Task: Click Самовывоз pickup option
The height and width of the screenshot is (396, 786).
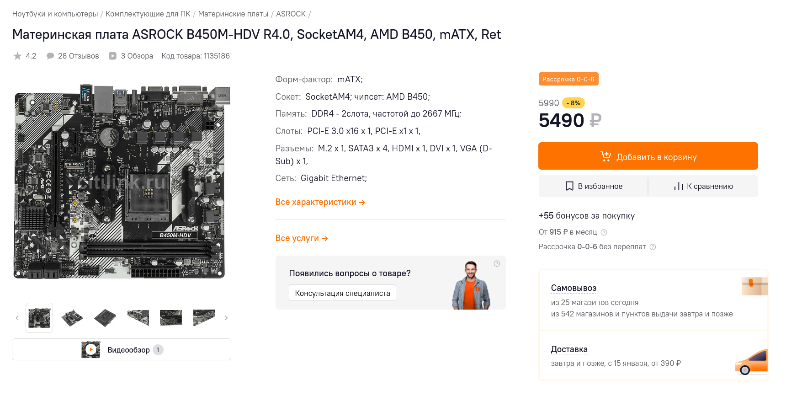Action: coord(574,288)
